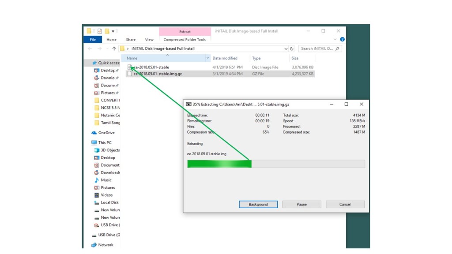This screenshot has width=452, height=254.
Task: Click the Help question mark icon
Action: [x=343, y=40]
